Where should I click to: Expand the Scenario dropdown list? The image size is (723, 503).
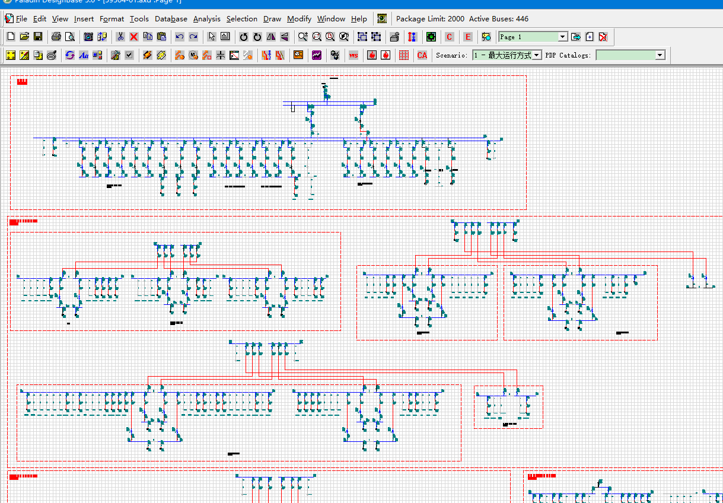pos(507,55)
